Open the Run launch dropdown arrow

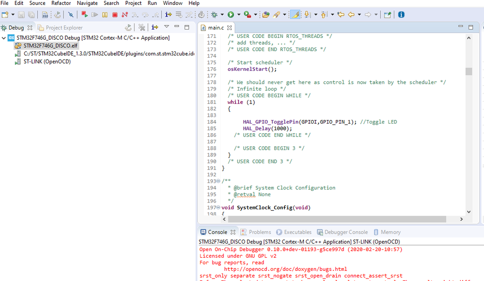pyautogui.click(x=238, y=15)
